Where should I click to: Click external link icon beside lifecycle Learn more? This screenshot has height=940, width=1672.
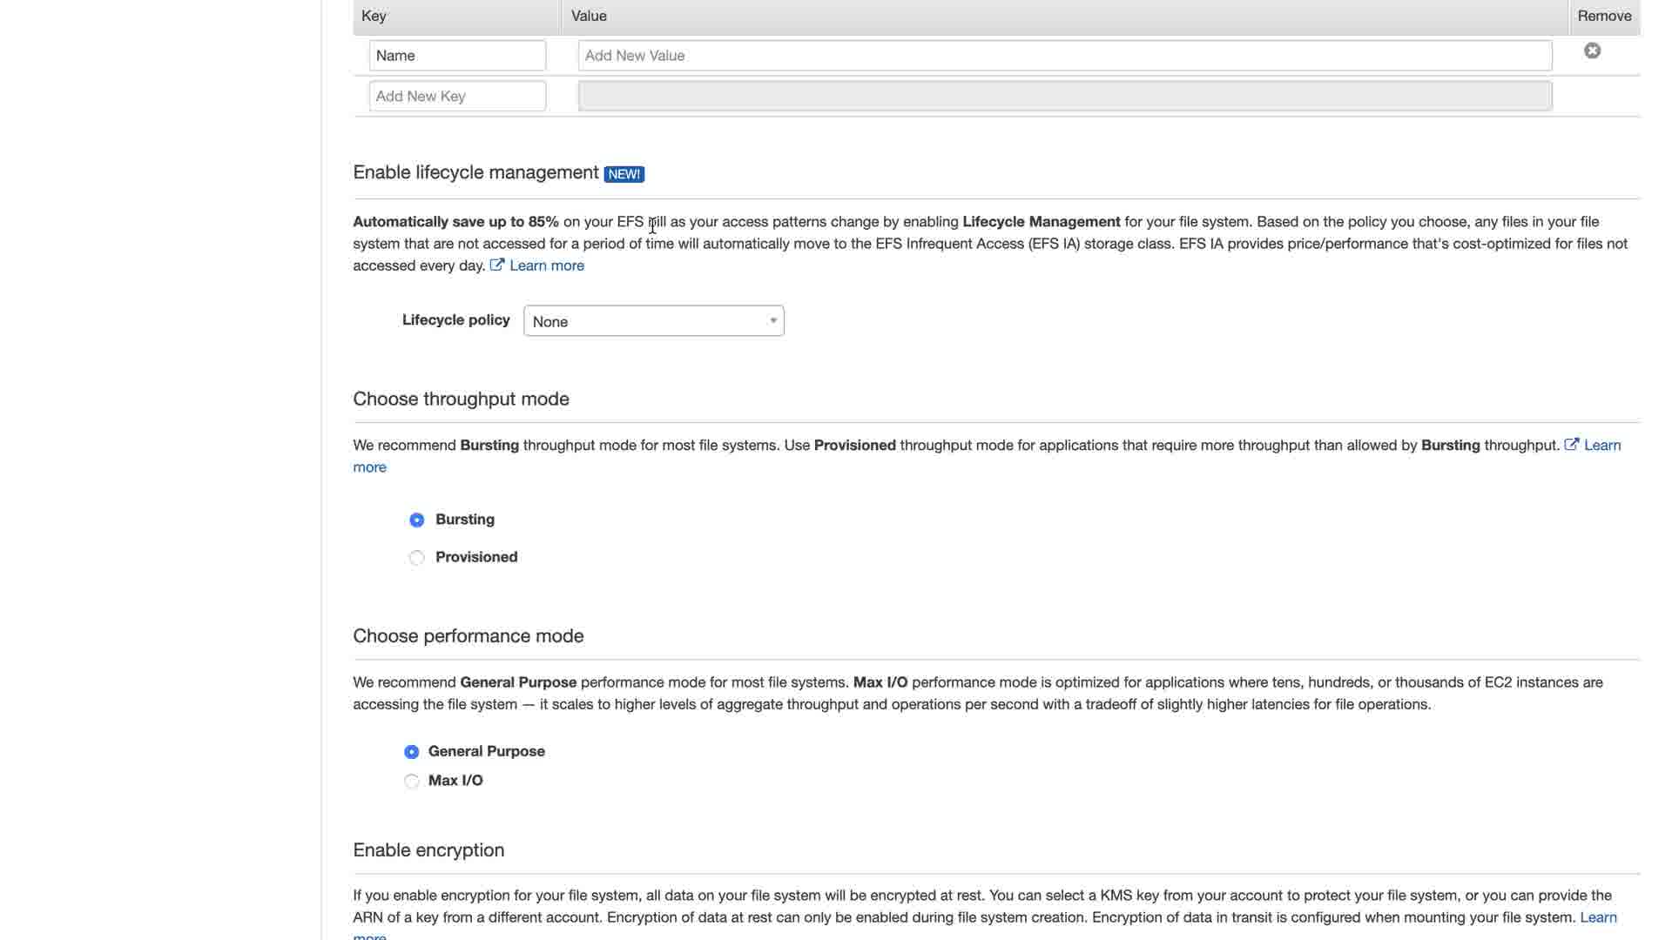click(496, 265)
